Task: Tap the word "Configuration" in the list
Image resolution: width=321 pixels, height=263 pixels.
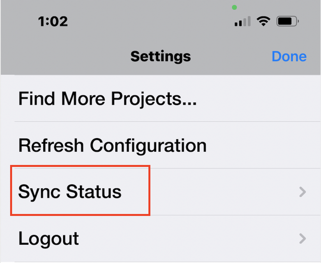Action: tap(148, 146)
